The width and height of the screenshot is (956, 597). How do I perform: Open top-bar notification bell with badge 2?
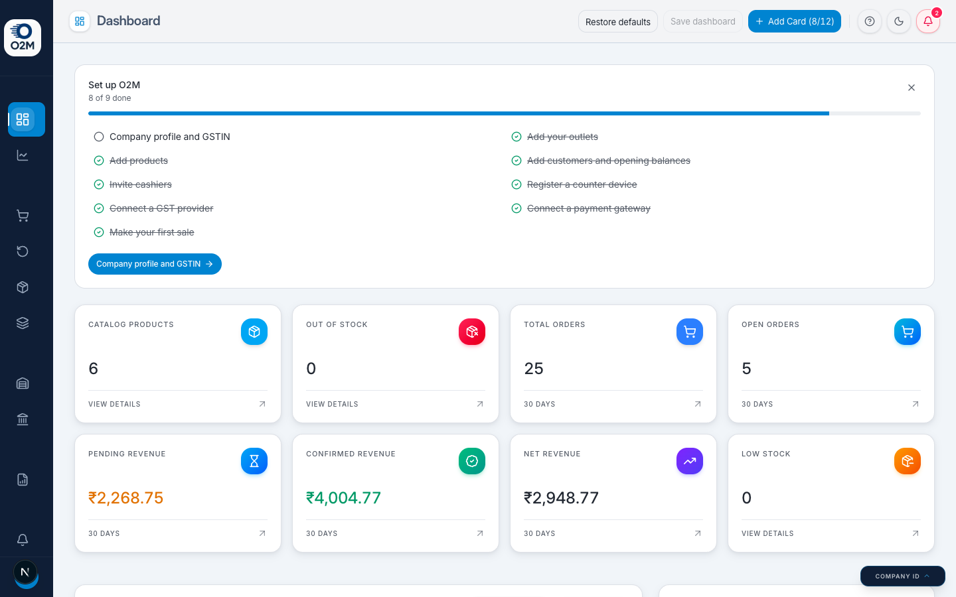[x=928, y=21]
